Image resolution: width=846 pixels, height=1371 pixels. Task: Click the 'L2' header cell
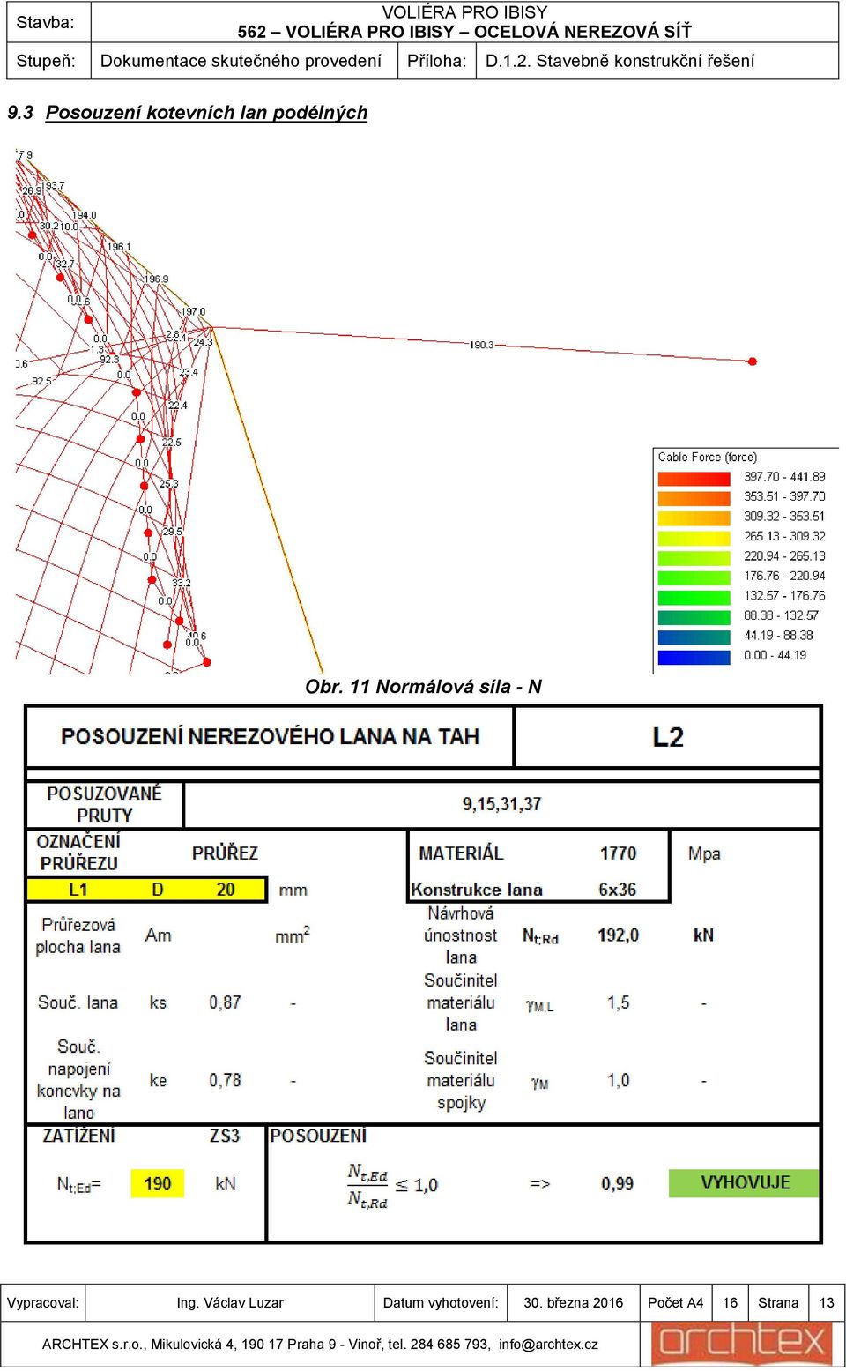(x=668, y=737)
